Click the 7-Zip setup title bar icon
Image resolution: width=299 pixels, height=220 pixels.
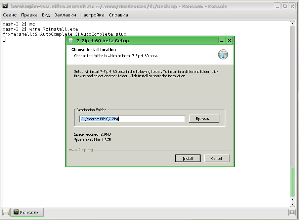(71, 41)
